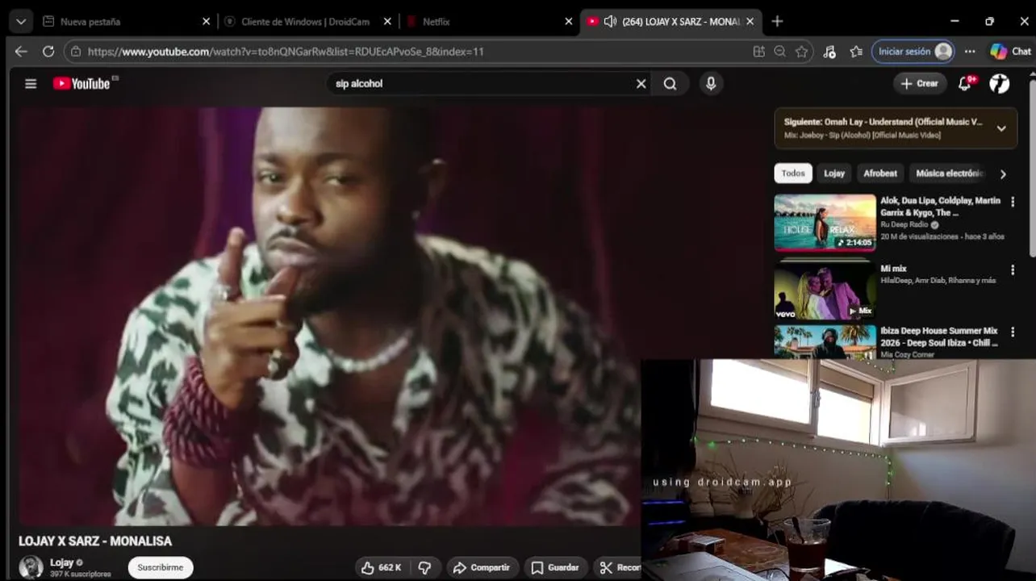Open the YouTube account avatar menu

[1000, 83]
